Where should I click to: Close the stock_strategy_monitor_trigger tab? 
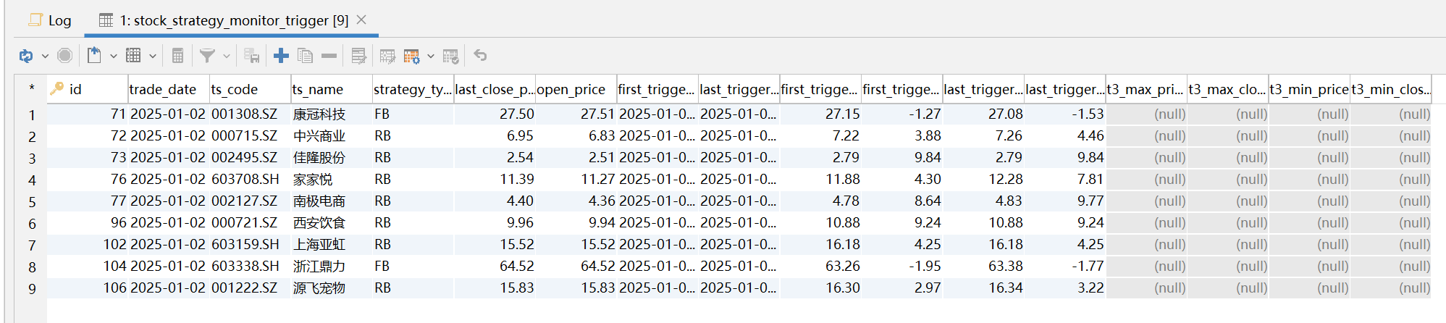point(362,20)
